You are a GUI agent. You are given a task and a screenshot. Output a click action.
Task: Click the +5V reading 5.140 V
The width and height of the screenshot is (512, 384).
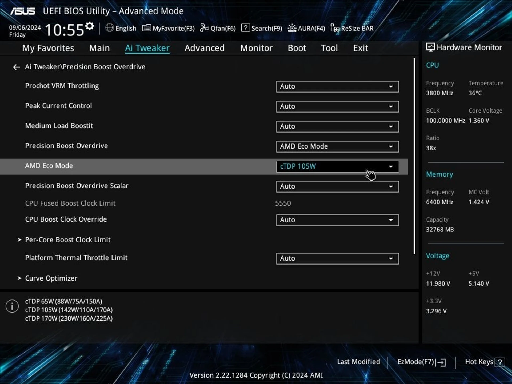[479, 284]
